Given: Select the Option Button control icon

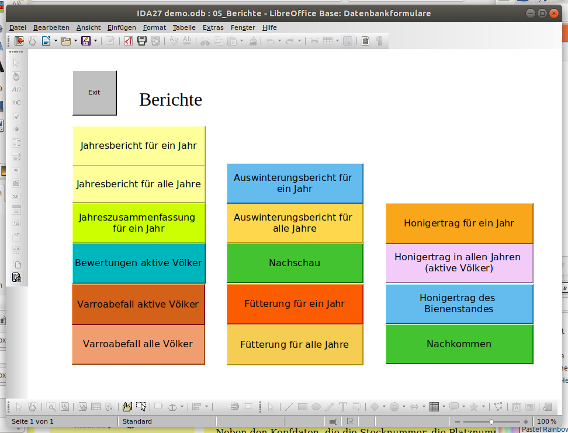Looking at the screenshot, I should coord(16,129).
